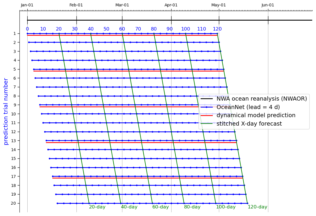Click the Jan-01 date label
Viewport: 316px width, 216px height.
pos(27,5)
